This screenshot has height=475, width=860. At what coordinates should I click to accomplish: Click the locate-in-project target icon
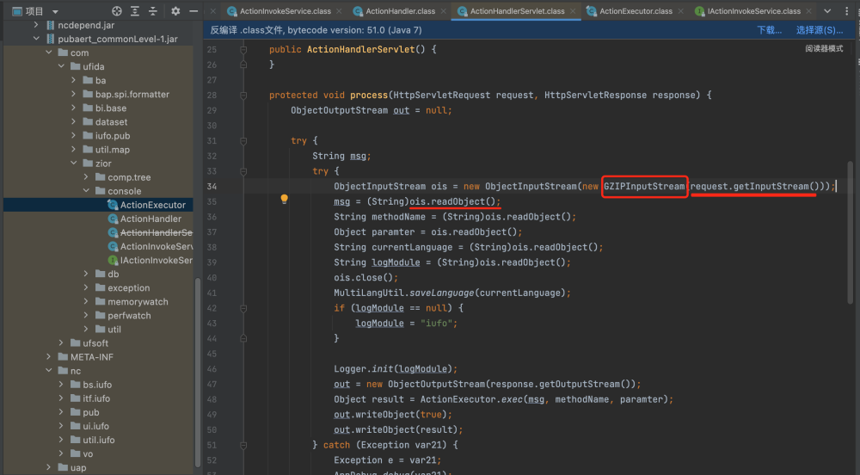117,11
